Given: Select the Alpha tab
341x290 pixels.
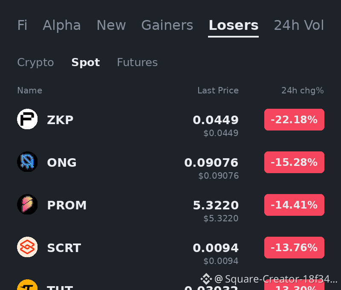Looking at the screenshot, I should pos(62,25).
